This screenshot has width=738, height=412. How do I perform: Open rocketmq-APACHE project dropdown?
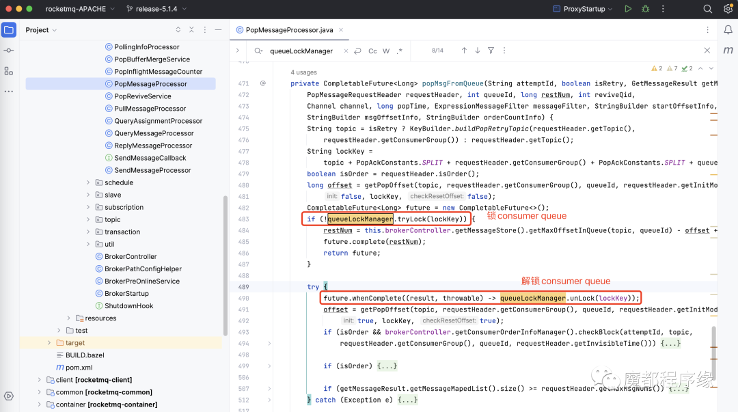tap(79, 9)
